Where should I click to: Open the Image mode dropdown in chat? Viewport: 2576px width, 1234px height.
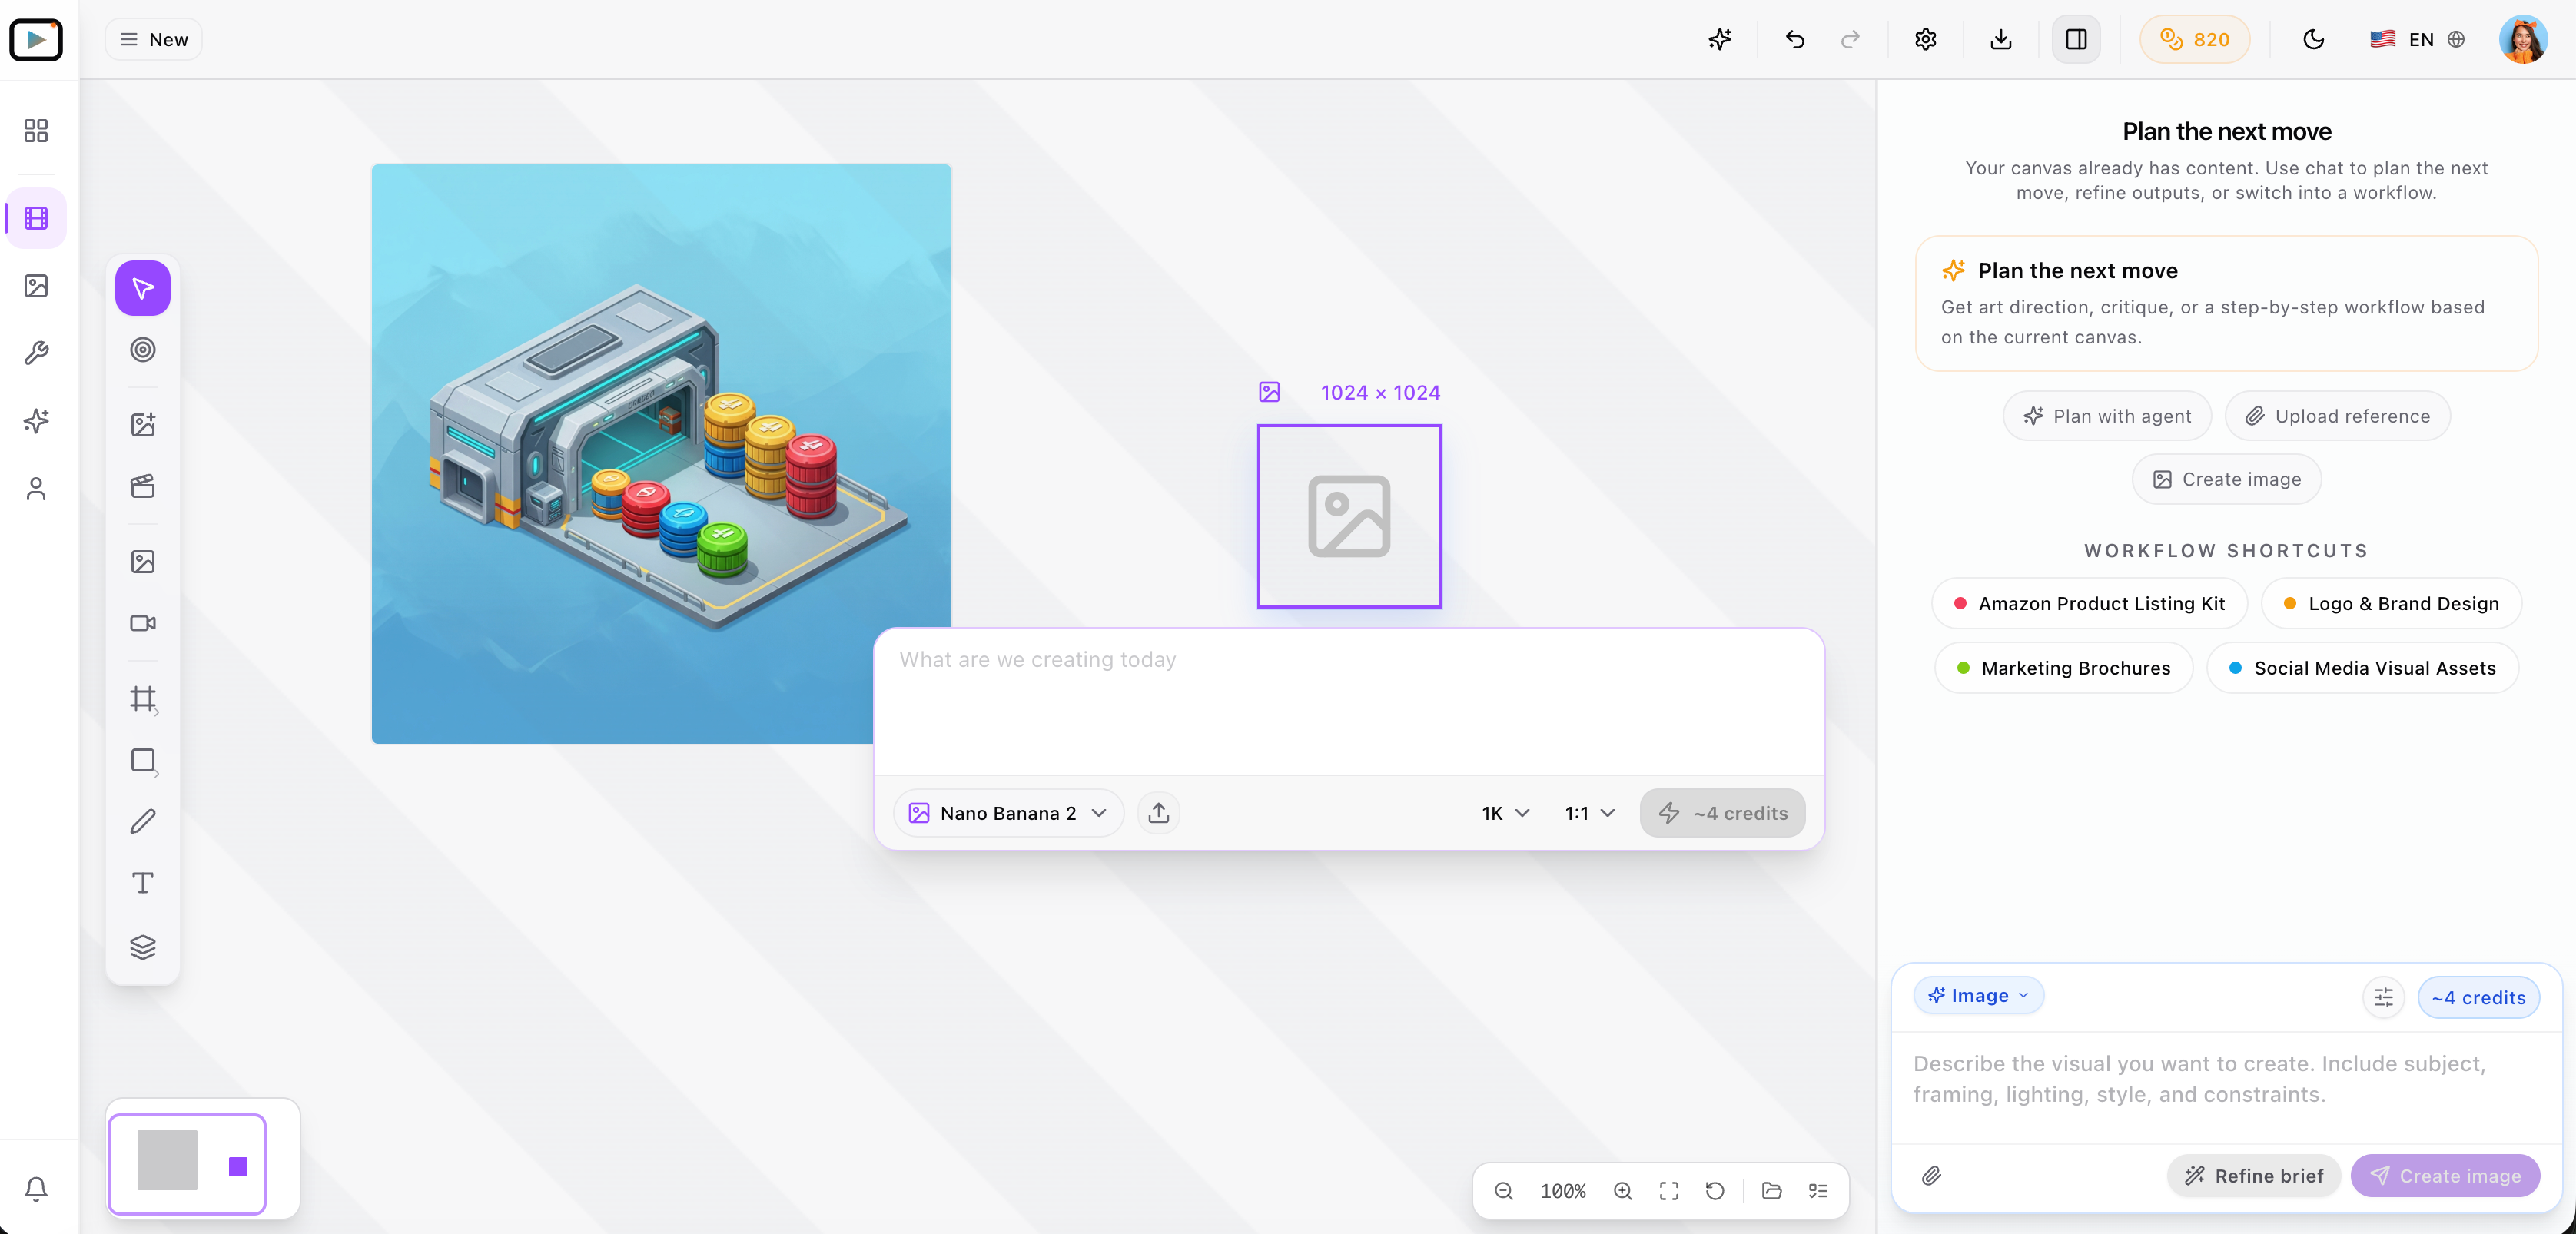pyautogui.click(x=1979, y=995)
